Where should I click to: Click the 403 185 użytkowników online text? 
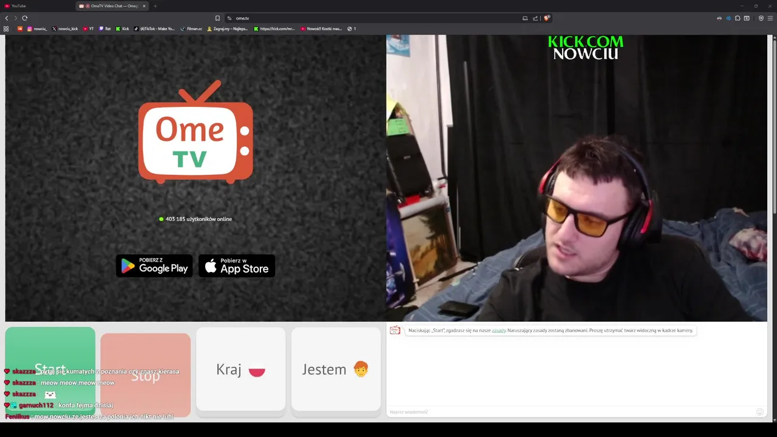(x=198, y=219)
